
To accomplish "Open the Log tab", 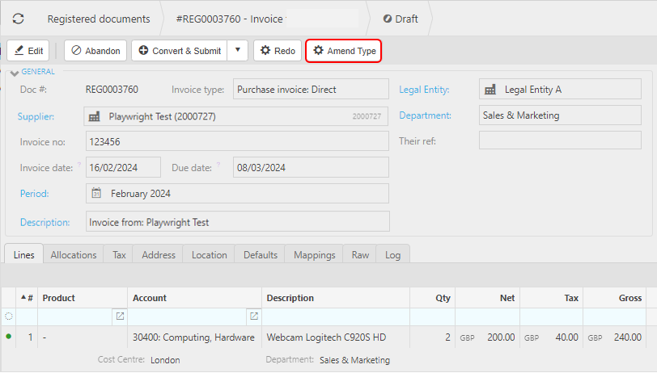I will coord(392,254).
